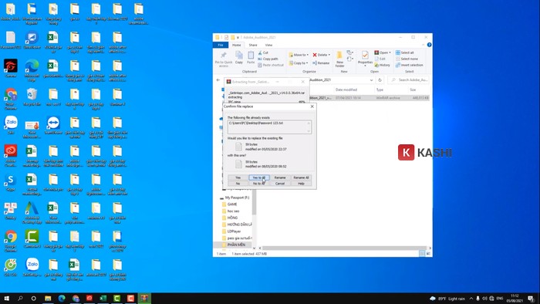This screenshot has width=540, height=304.
Task: Close the Confirm file replace dialog
Action: [x=312, y=106]
